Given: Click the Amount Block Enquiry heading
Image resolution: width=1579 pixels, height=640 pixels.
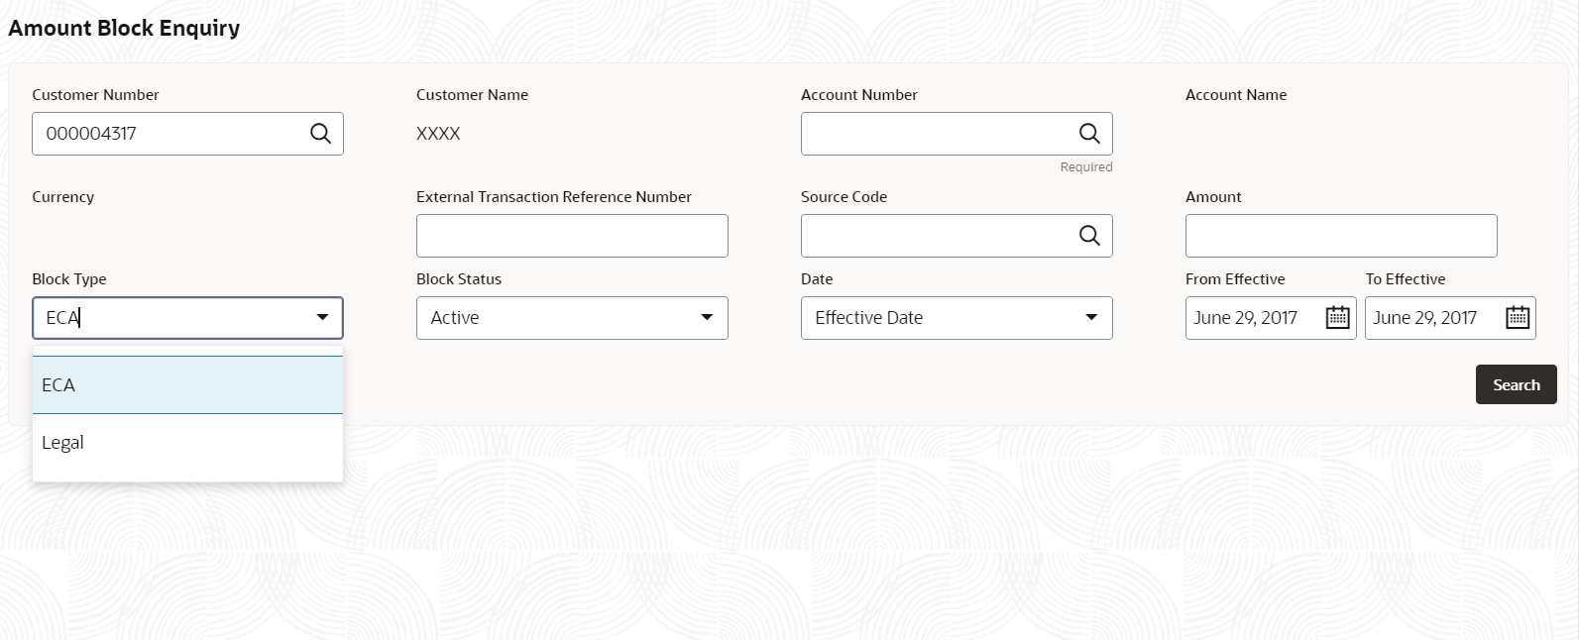Looking at the screenshot, I should click(124, 28).
